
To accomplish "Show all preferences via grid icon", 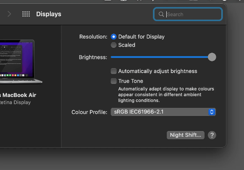I will [x=26, y=14].
